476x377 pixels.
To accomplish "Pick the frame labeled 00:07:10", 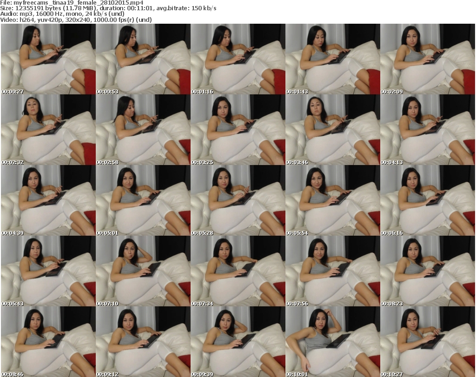I will point(143,271).
